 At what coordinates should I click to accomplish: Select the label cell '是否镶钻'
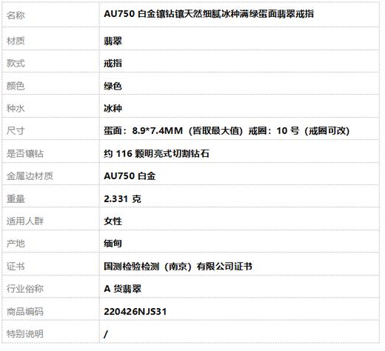click(50, 151)
